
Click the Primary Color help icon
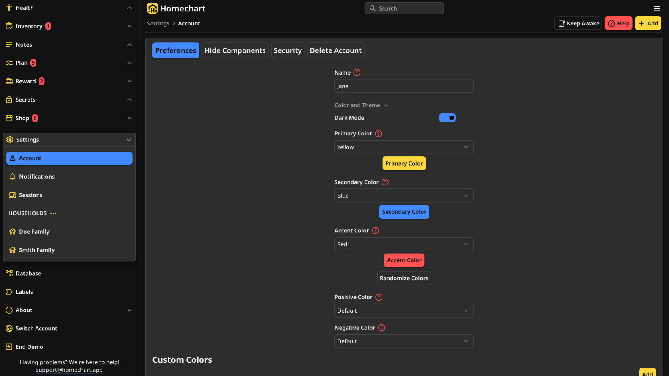378,134
